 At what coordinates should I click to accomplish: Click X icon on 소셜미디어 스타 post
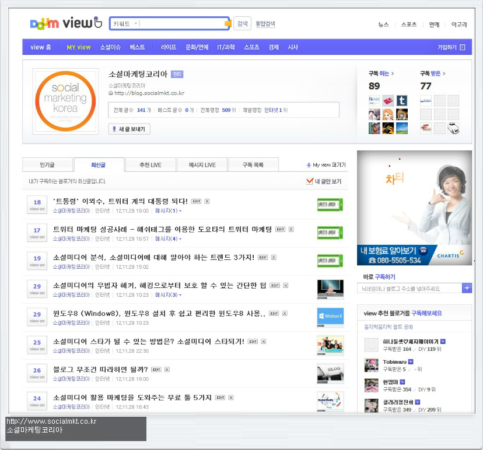264,342
